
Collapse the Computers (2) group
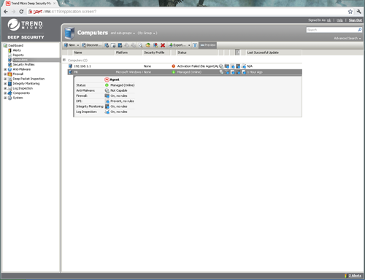(x=64, y=60)
